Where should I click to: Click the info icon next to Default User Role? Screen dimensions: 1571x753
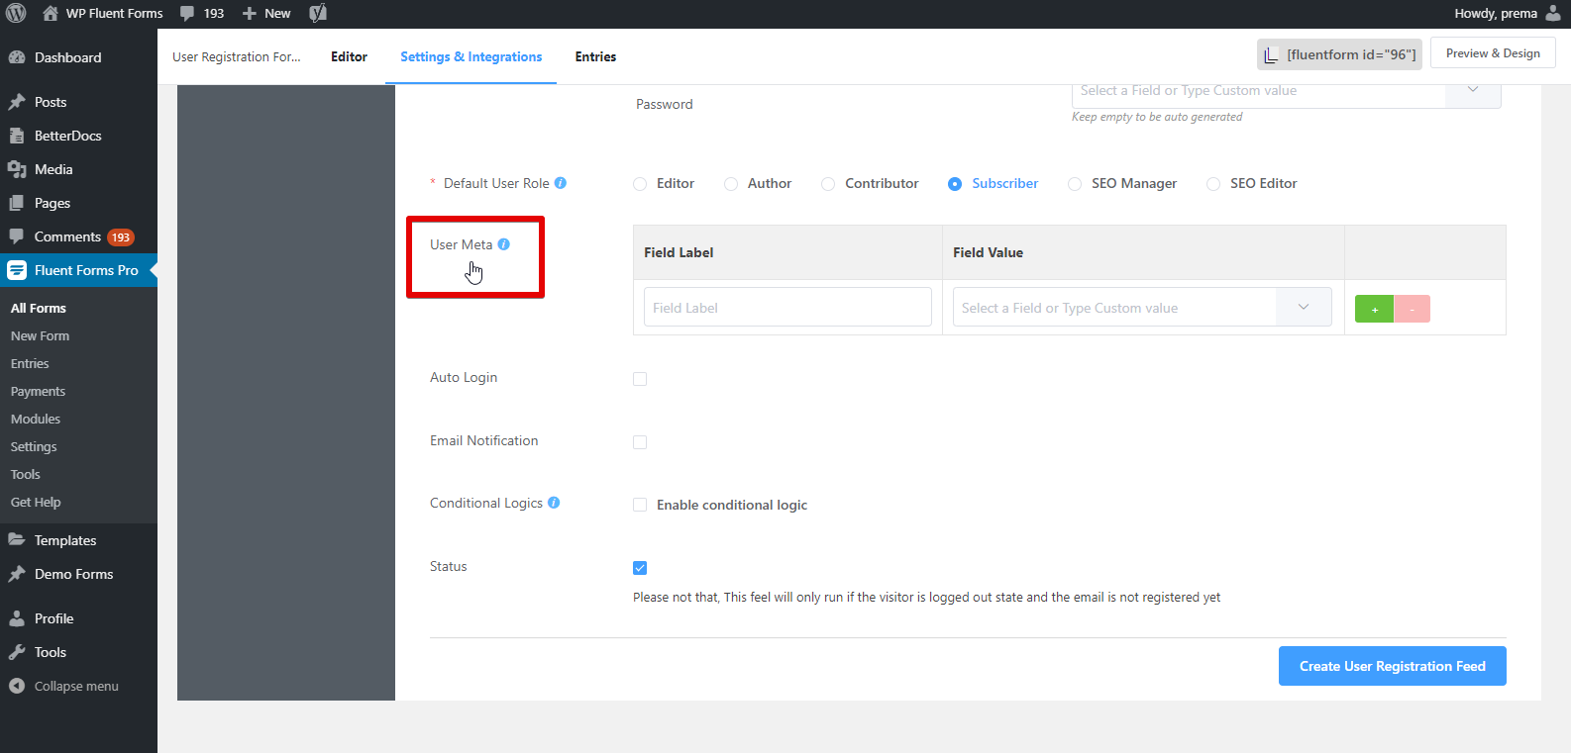tap(561, 183)
